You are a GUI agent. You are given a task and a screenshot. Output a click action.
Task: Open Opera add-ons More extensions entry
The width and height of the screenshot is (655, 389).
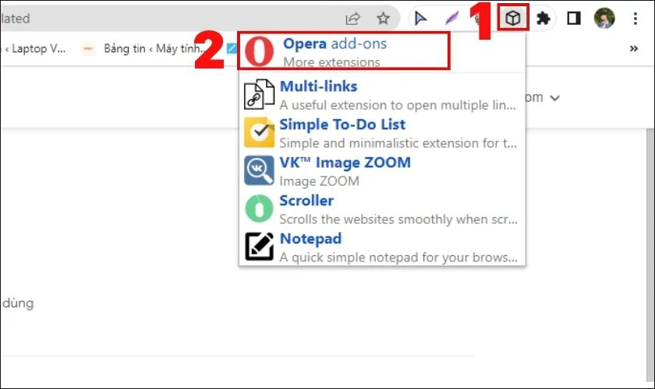pos(343,51)
